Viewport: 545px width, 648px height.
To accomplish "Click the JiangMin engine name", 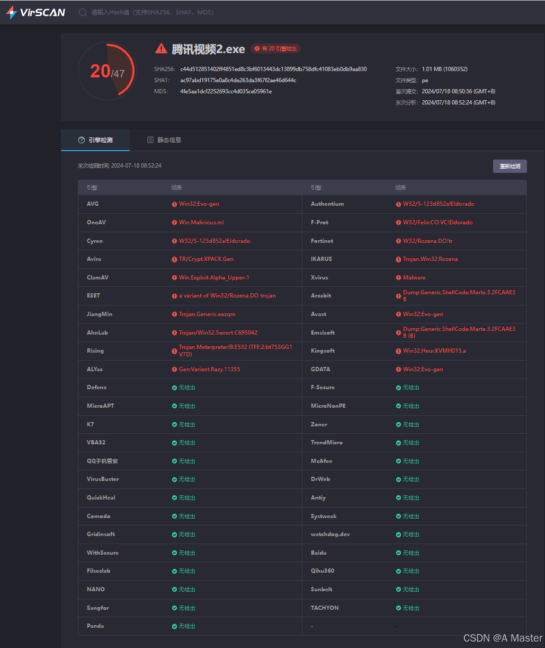I will point(100,314).
